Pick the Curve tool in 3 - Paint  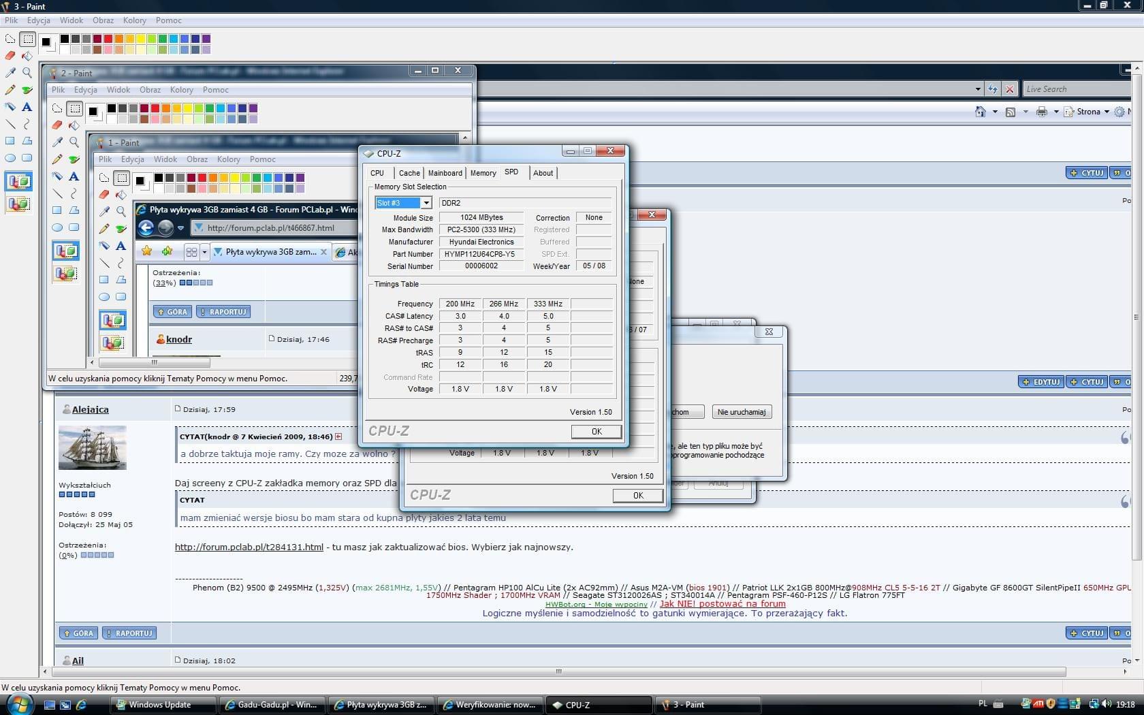[x=27, y=123]
